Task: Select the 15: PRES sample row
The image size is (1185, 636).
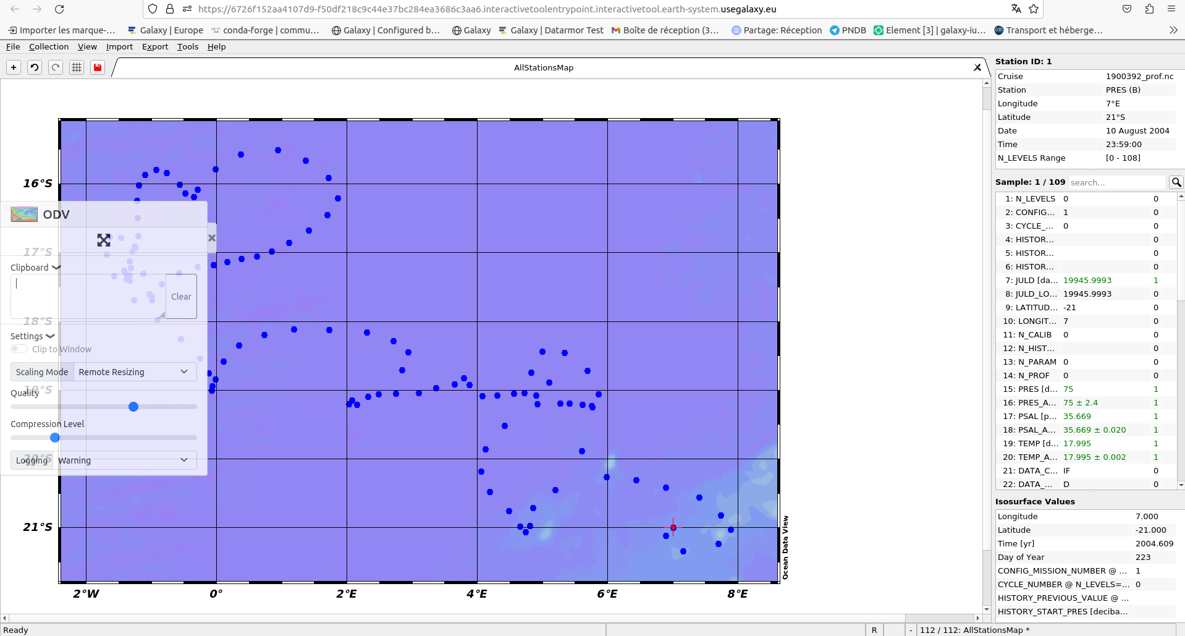Action: click(x=1086, y=389)
